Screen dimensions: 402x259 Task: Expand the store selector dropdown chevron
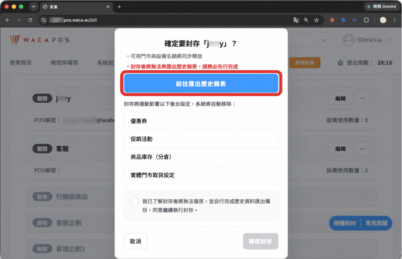(x=324, y=40)
